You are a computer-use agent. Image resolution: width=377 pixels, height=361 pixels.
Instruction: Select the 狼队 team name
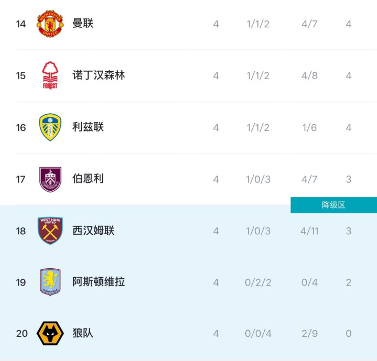tap(83, 333)
